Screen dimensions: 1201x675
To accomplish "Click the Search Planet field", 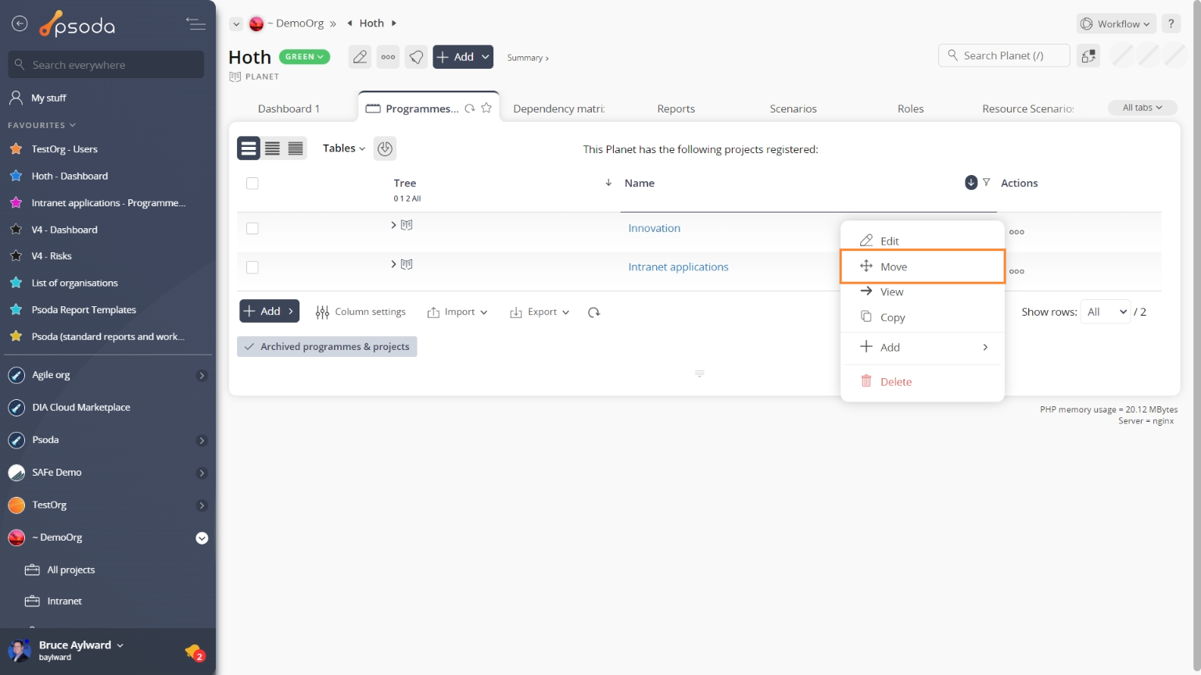I will point(1004,55).
